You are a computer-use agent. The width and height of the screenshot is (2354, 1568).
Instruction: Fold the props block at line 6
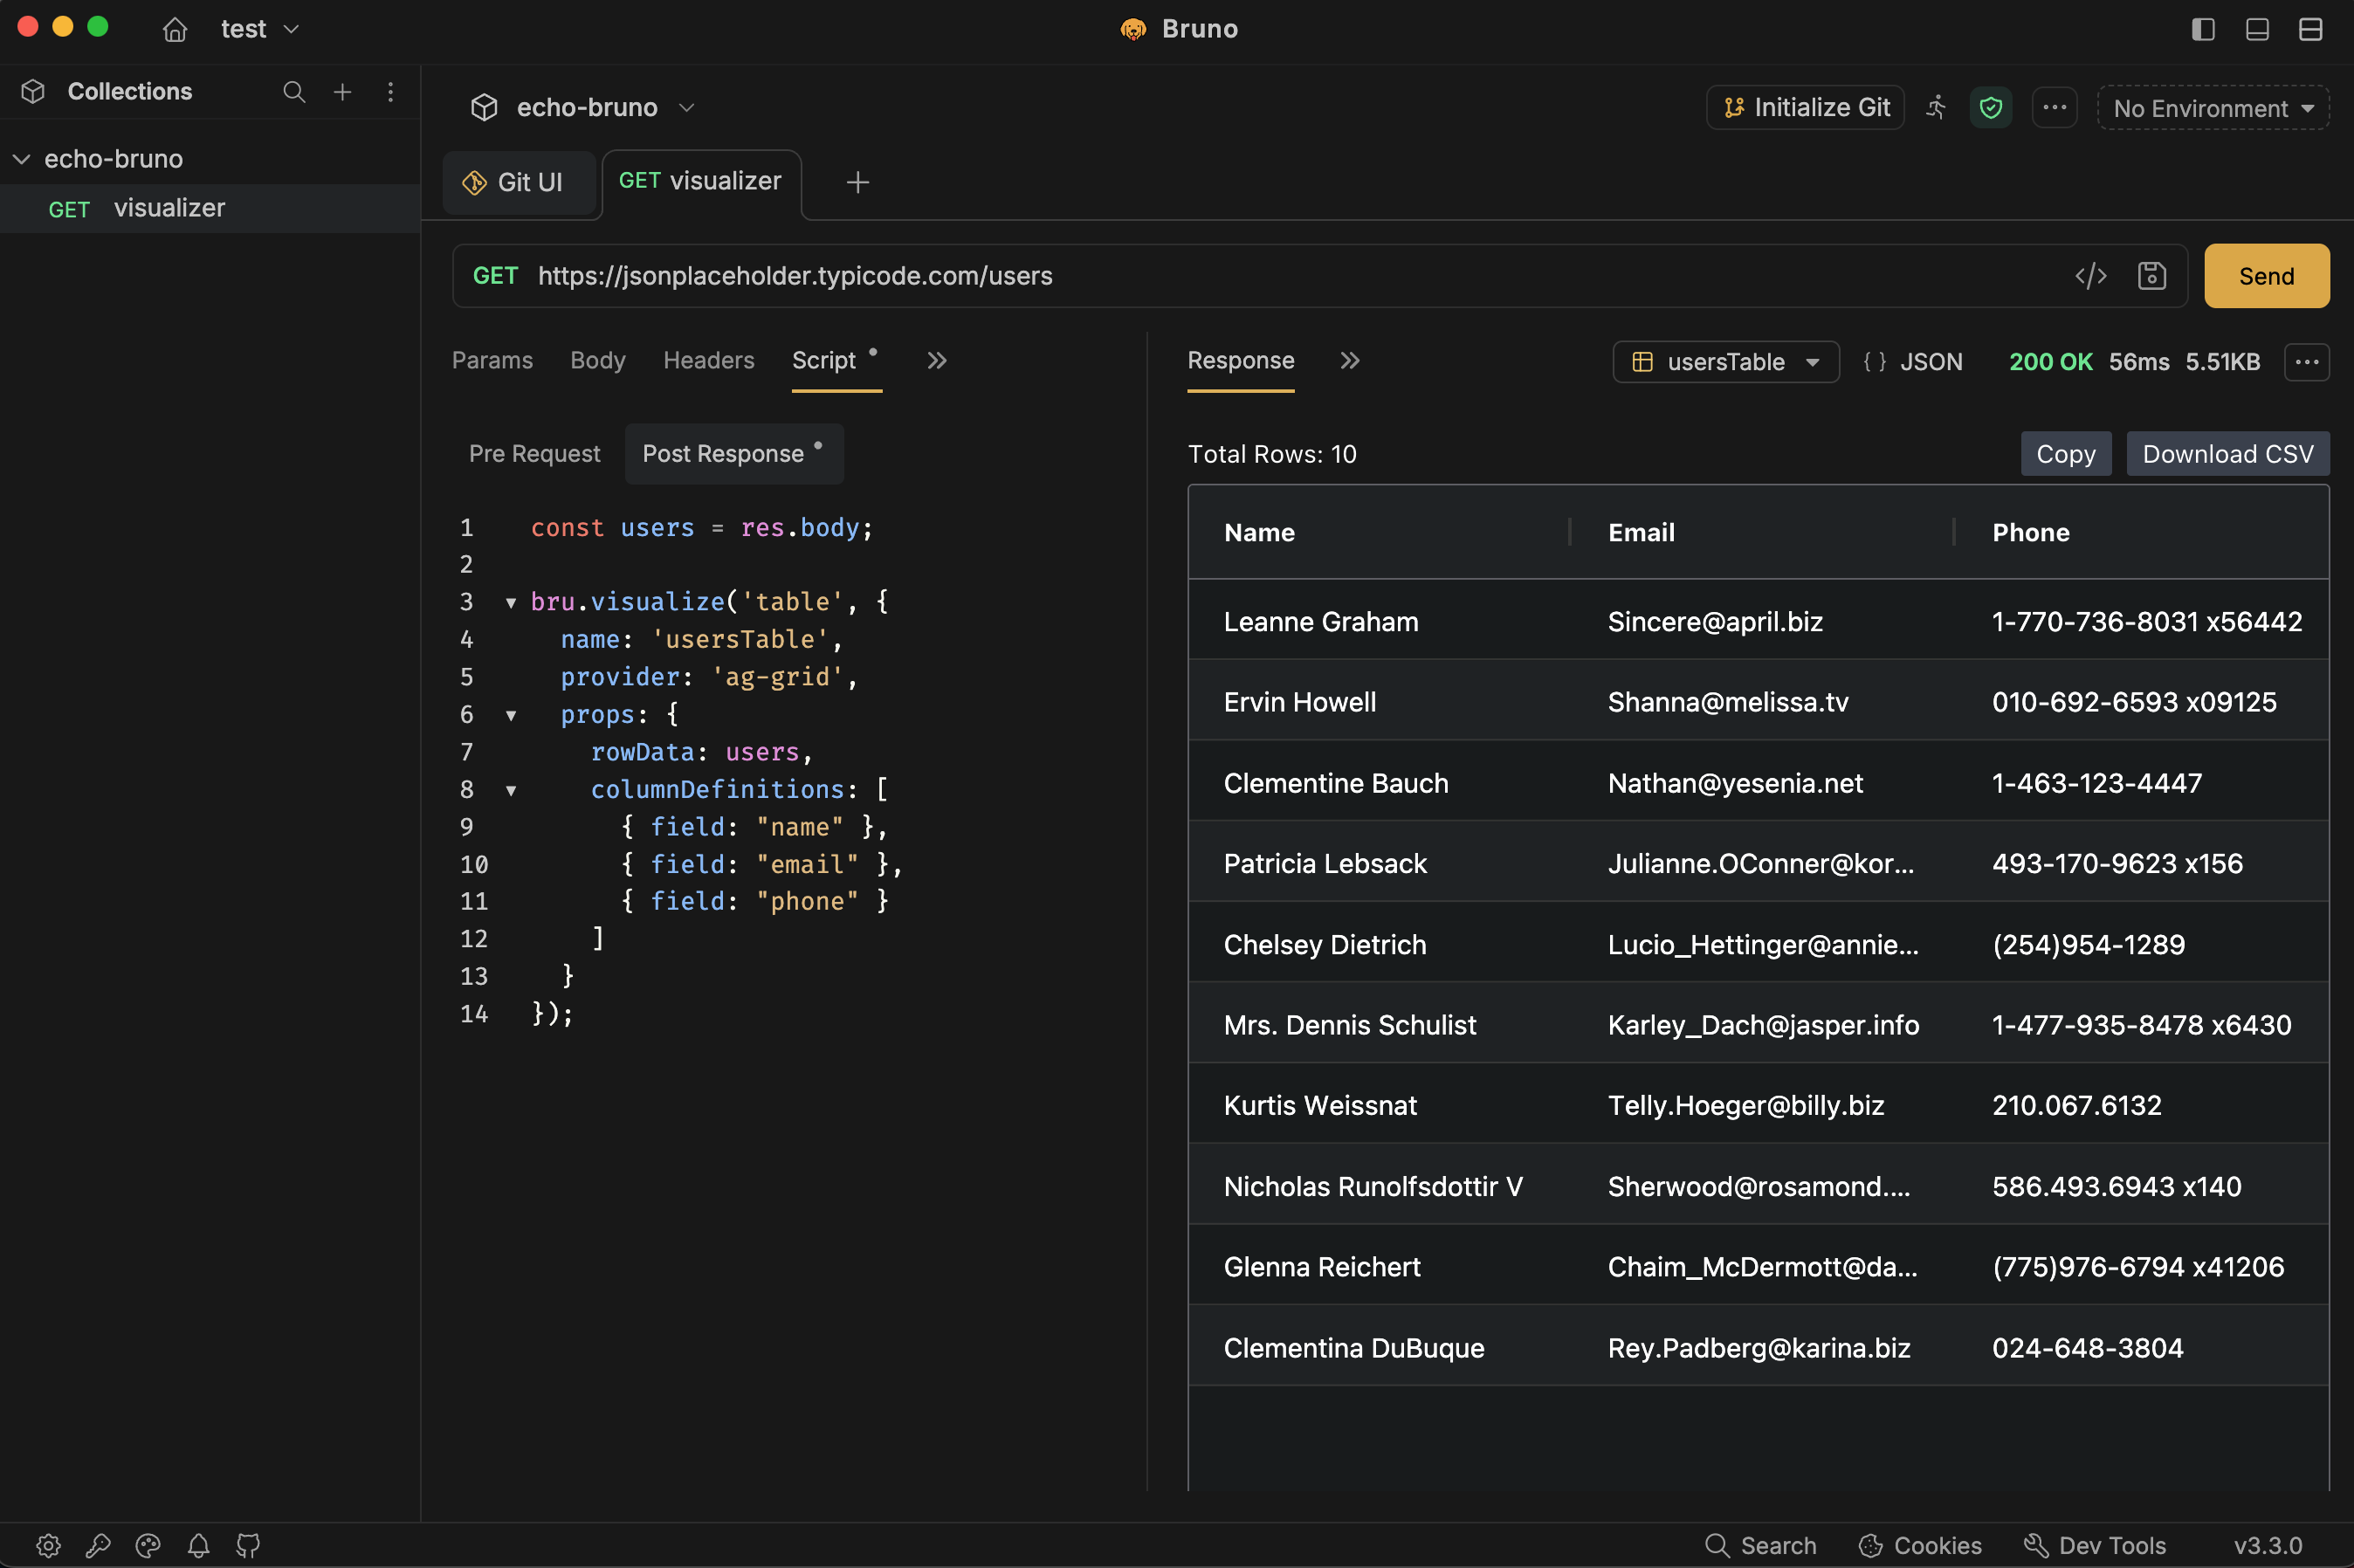click(x=511, y=716)
